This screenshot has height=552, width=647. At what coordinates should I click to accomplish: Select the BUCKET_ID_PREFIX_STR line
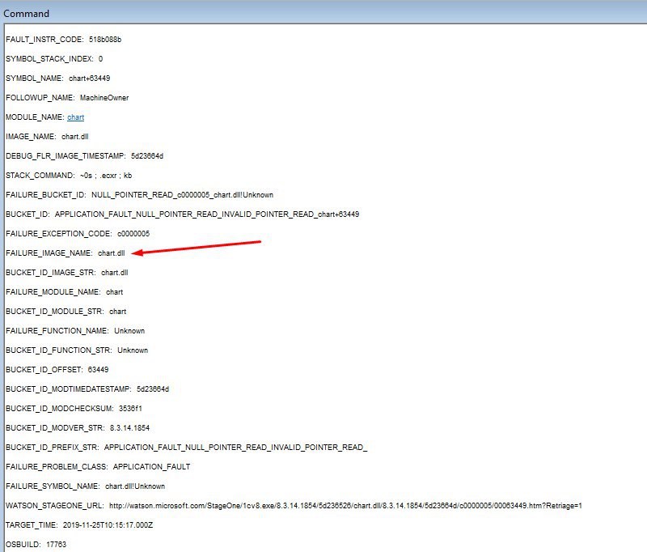[x=187, y=447]
